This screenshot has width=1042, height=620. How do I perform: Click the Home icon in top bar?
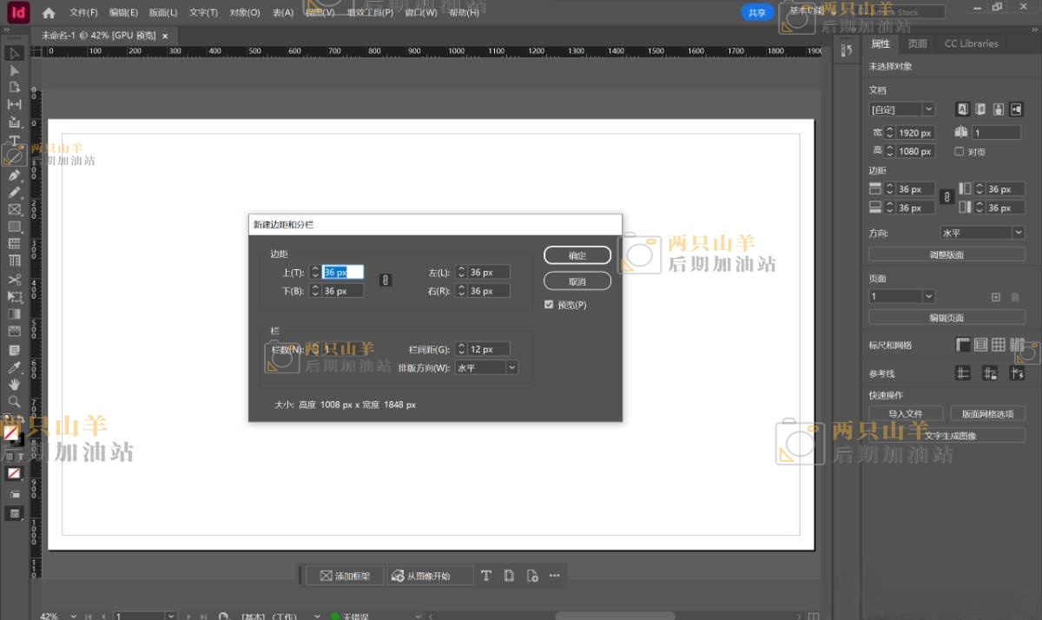pyautogui.click(x=49, y=13)
